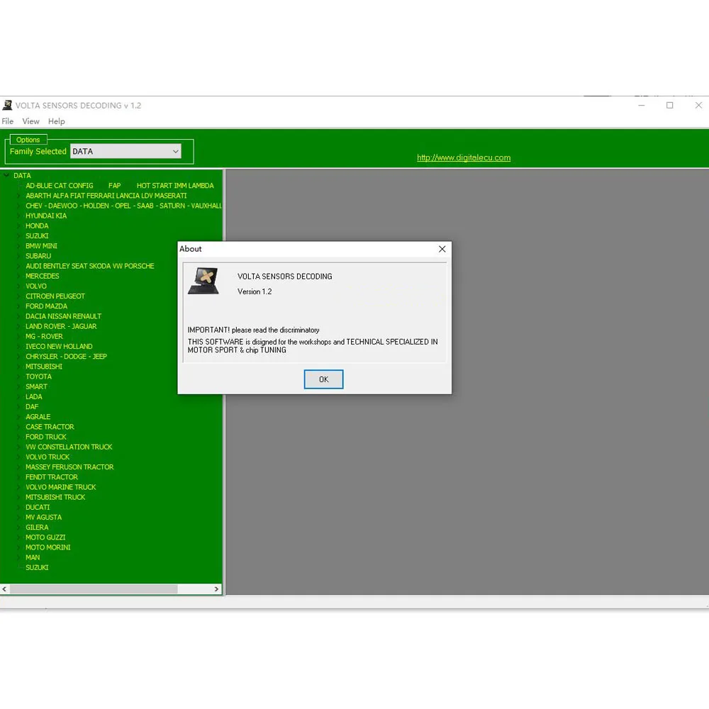709x709 pixels.
Task: Expand the MERCEDES tree node arrow
Action: (18, 276)
